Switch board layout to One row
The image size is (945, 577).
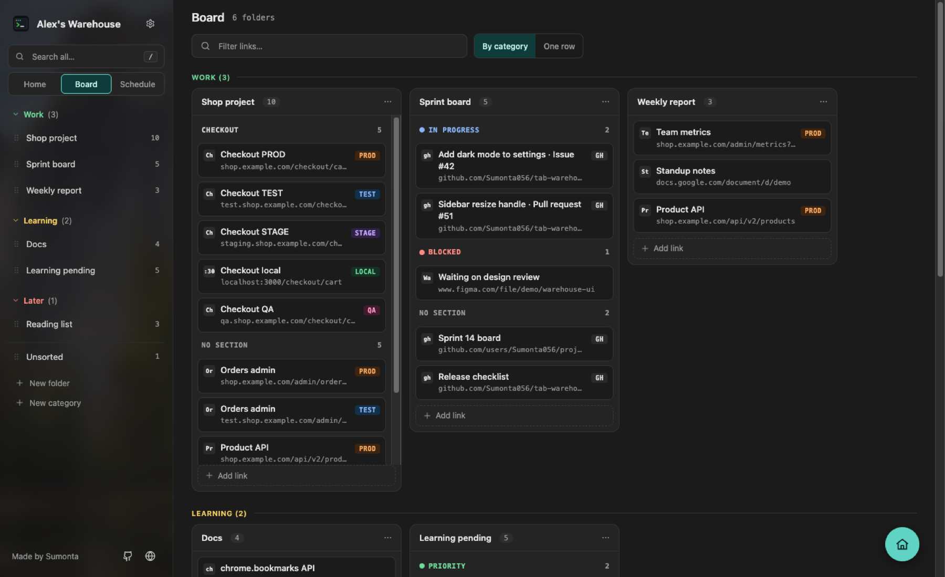(x=559, y=46)
